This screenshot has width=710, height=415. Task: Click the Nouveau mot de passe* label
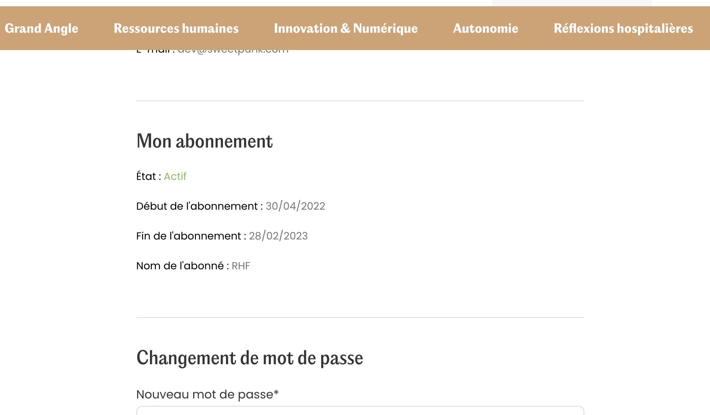(x=207, y=394)
